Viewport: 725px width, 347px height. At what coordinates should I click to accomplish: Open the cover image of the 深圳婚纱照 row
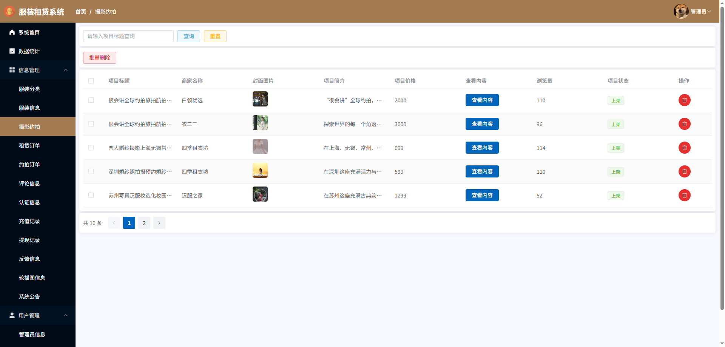[x=260, y=170]
